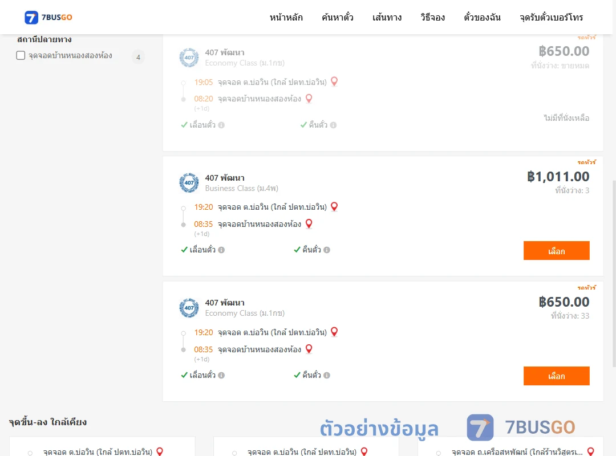Image resolution: width=616 pixels, height=456 pixels.
Task: Click the count badge '4' beside destination filter
Action: tap(138, 58)
